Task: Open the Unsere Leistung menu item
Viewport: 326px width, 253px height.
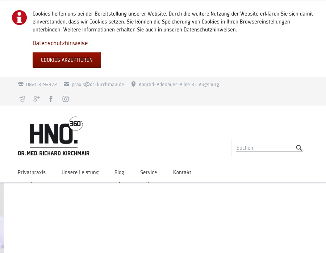Action: [80, 172]
